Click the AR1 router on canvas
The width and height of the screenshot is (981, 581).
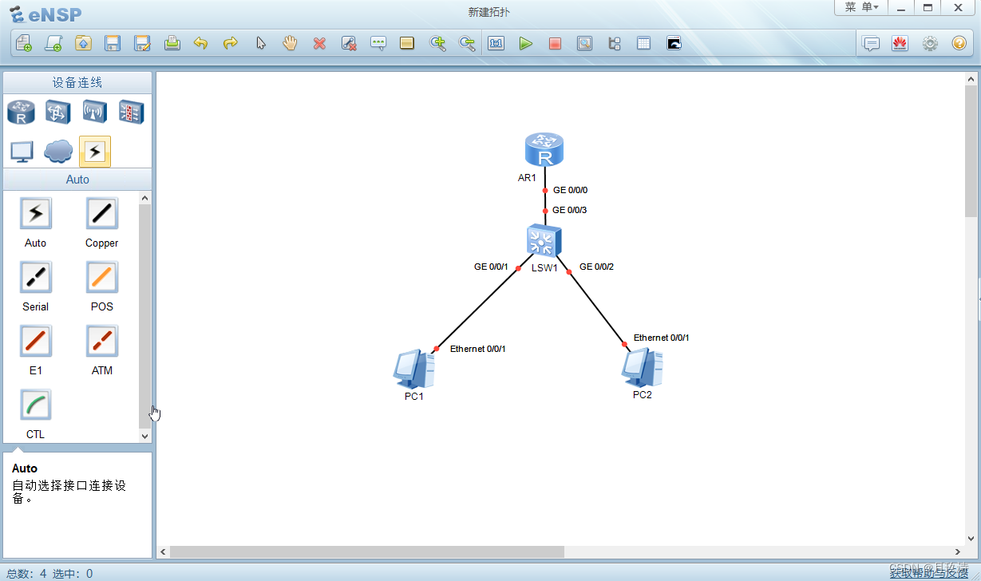click(544, 150)
